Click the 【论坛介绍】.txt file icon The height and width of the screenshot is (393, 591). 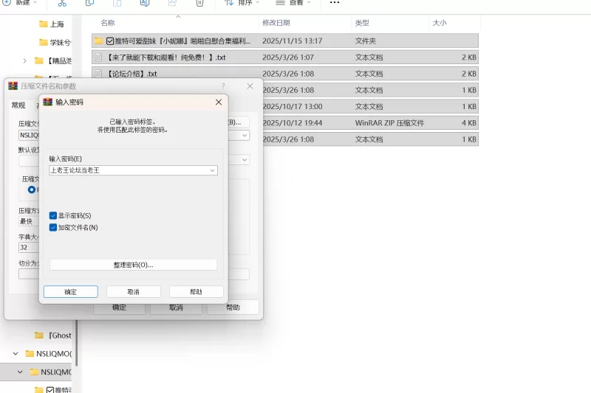coord(98,74)
